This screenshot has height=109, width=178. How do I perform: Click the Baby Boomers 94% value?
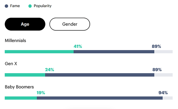click(x=163, y=93)
